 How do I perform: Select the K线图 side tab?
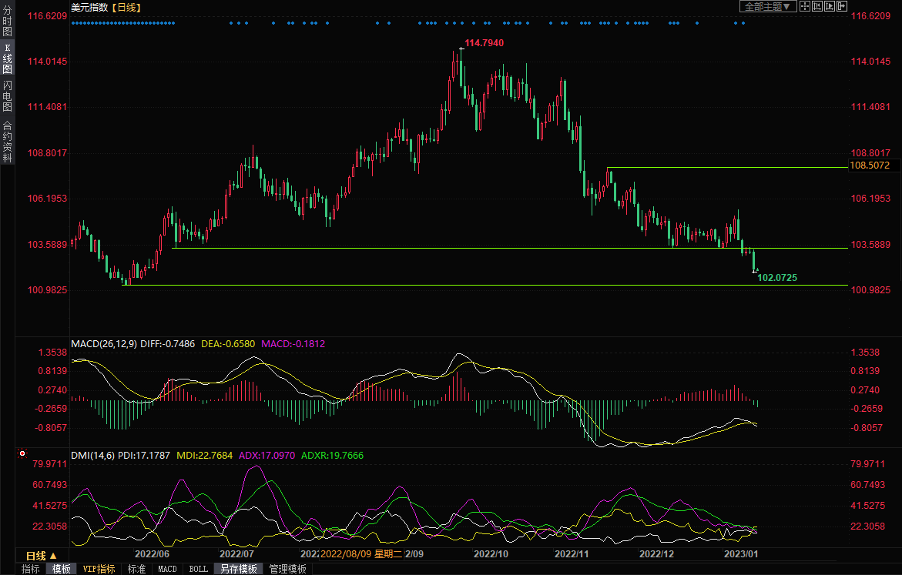[x=7, y=59]
